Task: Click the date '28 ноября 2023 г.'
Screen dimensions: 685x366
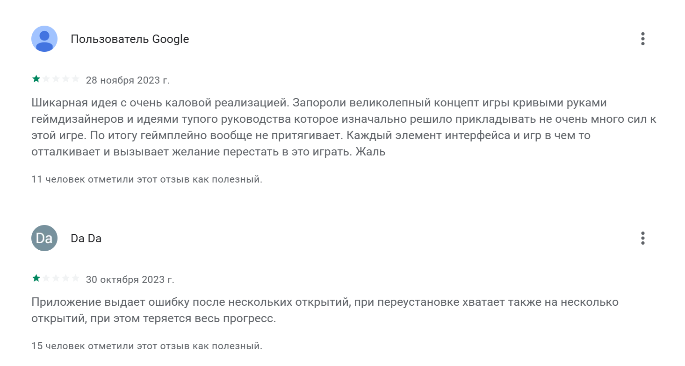Action: (128, 80)
